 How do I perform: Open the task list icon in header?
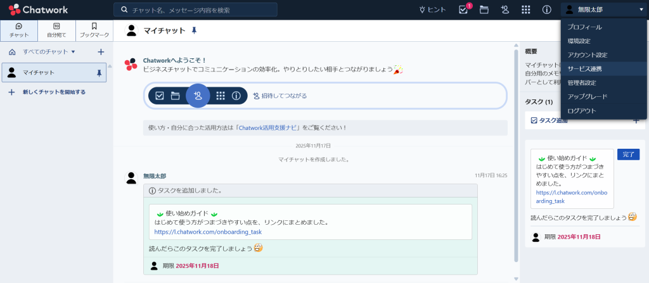click(463, 9)
